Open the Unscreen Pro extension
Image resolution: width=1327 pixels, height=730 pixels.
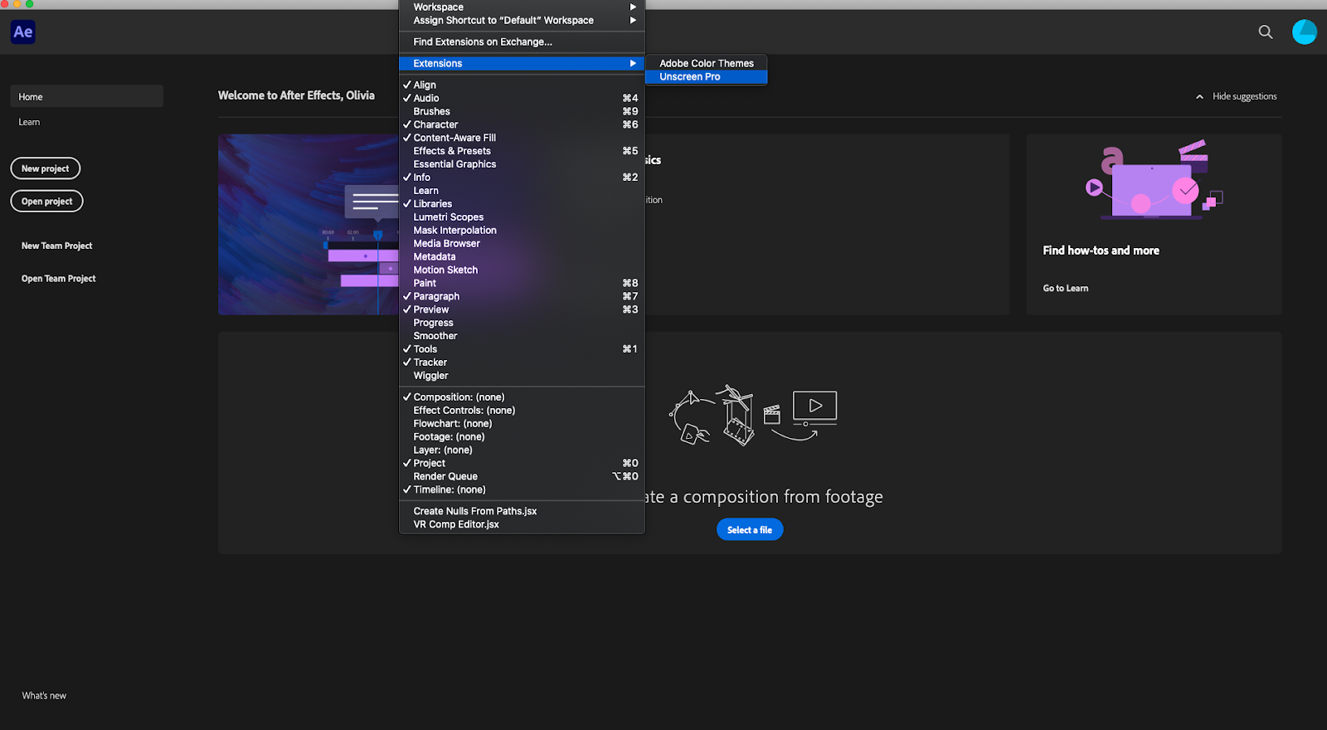(x=707, y=76)
